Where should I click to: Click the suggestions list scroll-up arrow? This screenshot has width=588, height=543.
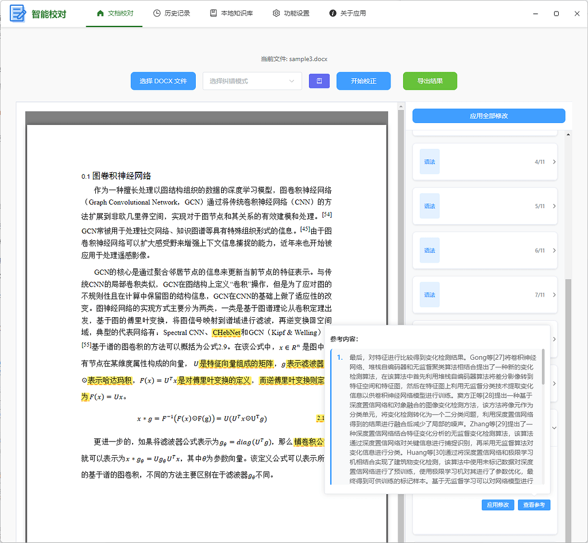coord(568,134)
